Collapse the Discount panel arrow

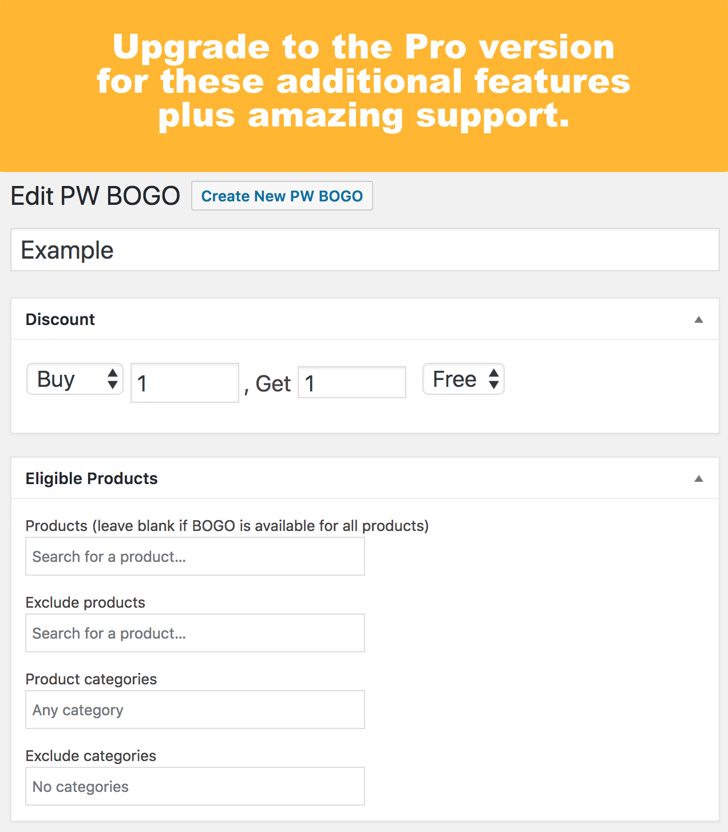(x=698, y=319)
